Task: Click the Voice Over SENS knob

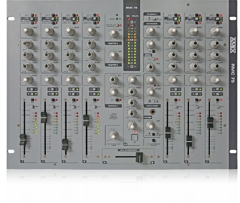Action: 150,79
